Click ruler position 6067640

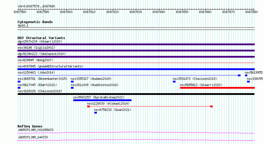tap(159, 12)
